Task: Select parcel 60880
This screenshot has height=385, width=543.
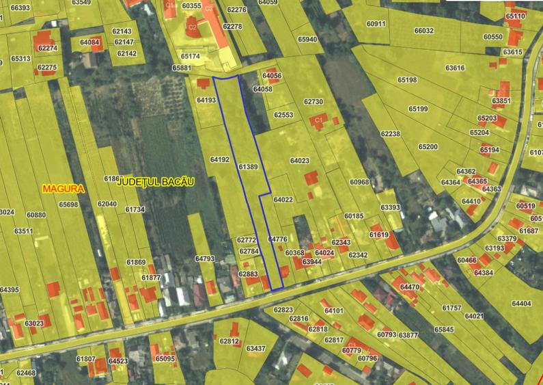Action: pyautogui.click(x=36, y=215)
